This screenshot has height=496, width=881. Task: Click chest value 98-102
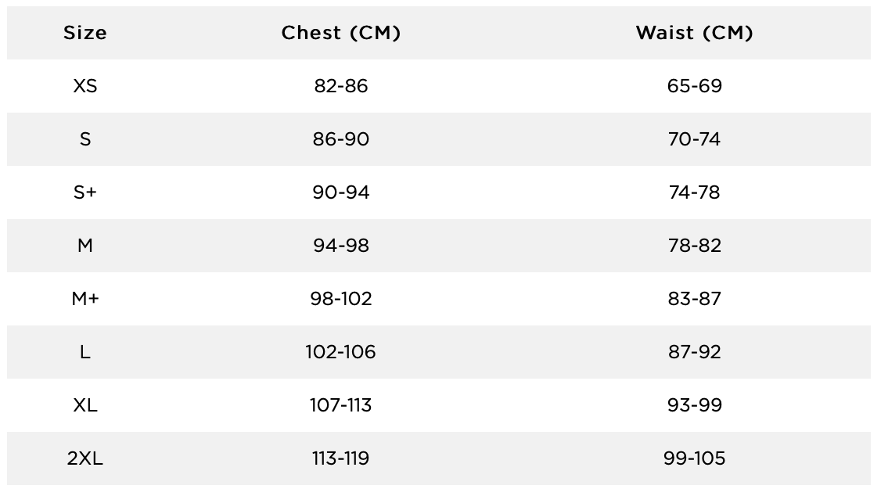point(341,299)
